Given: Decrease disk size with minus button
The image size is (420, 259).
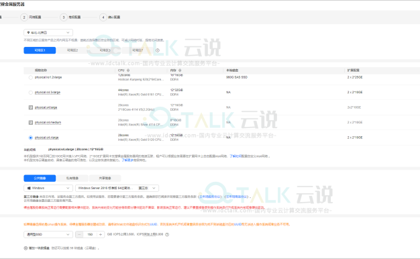Looking at the screenshot, I should [x=79, y=234].
